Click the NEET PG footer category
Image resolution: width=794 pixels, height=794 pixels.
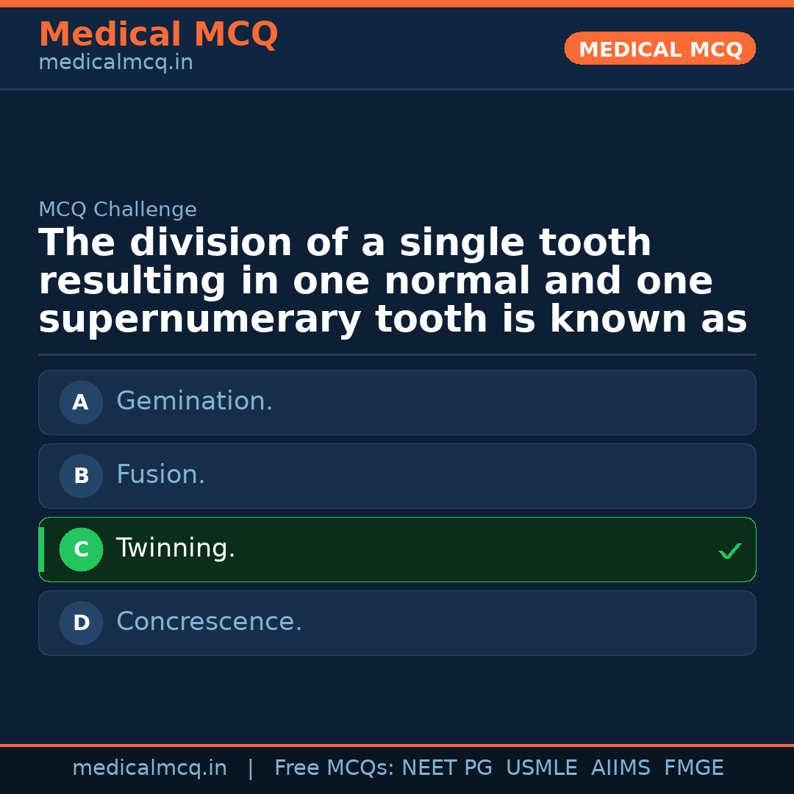click(x=446, y=768)
